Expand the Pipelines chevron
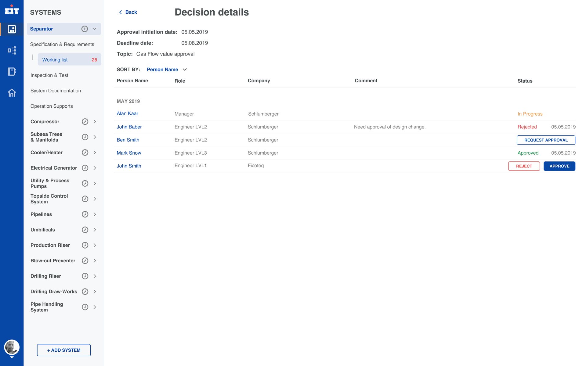586x366 pixels. point(95,214)
